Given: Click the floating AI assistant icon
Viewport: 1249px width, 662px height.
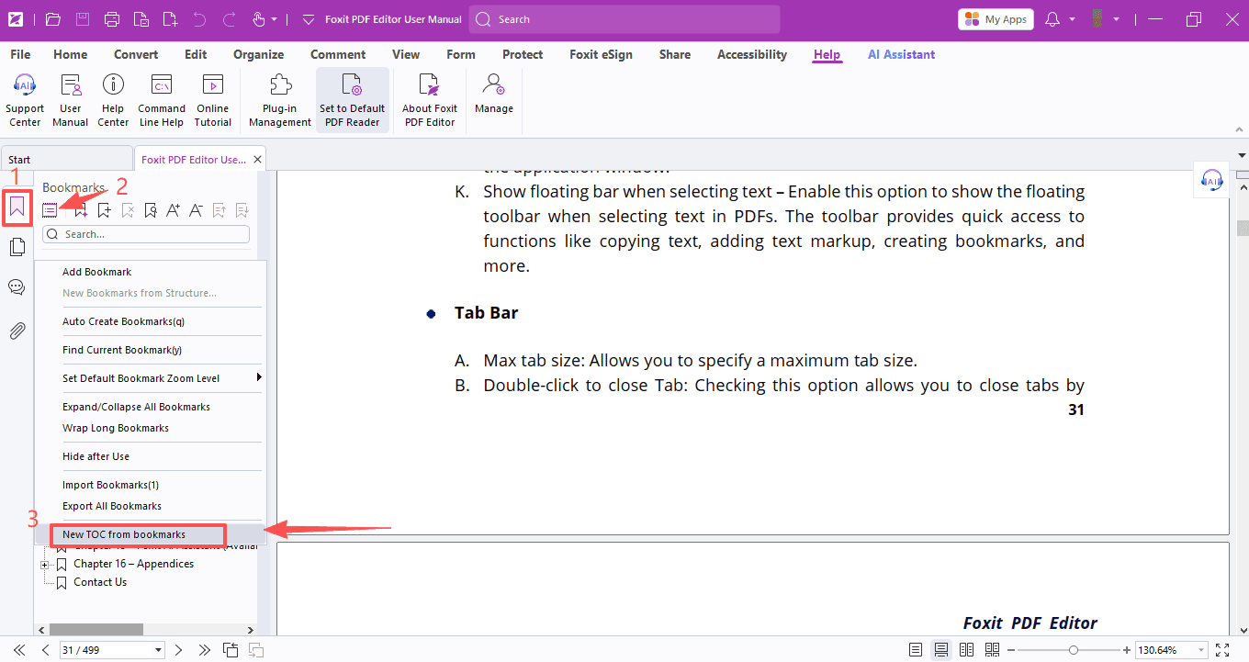Looking at the screenshot, I should 1212,181.
